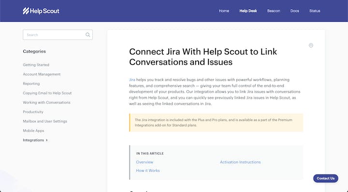Go to the Beacon nav item
Screen dimensions: 348x192
click(274, 11)
